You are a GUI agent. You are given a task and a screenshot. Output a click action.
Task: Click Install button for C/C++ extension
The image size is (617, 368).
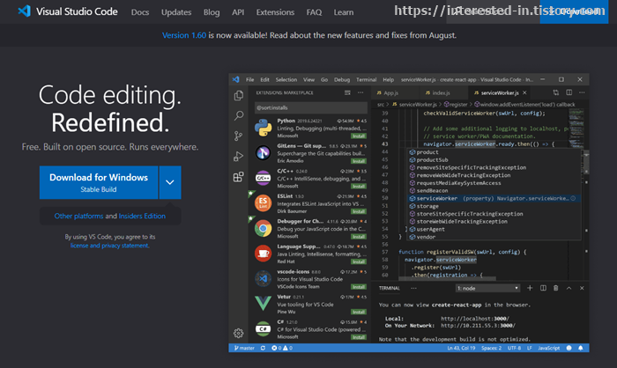359,187
